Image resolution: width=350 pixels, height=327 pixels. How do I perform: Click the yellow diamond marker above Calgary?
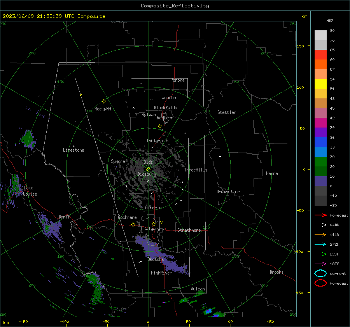[x=154, y=224]
